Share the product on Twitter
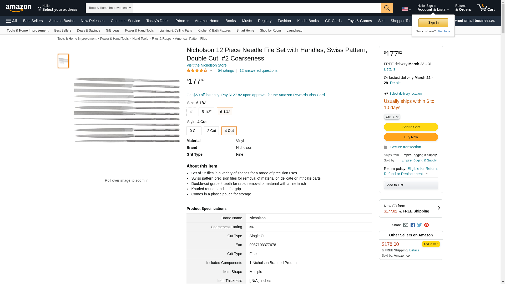 point(420,225)
